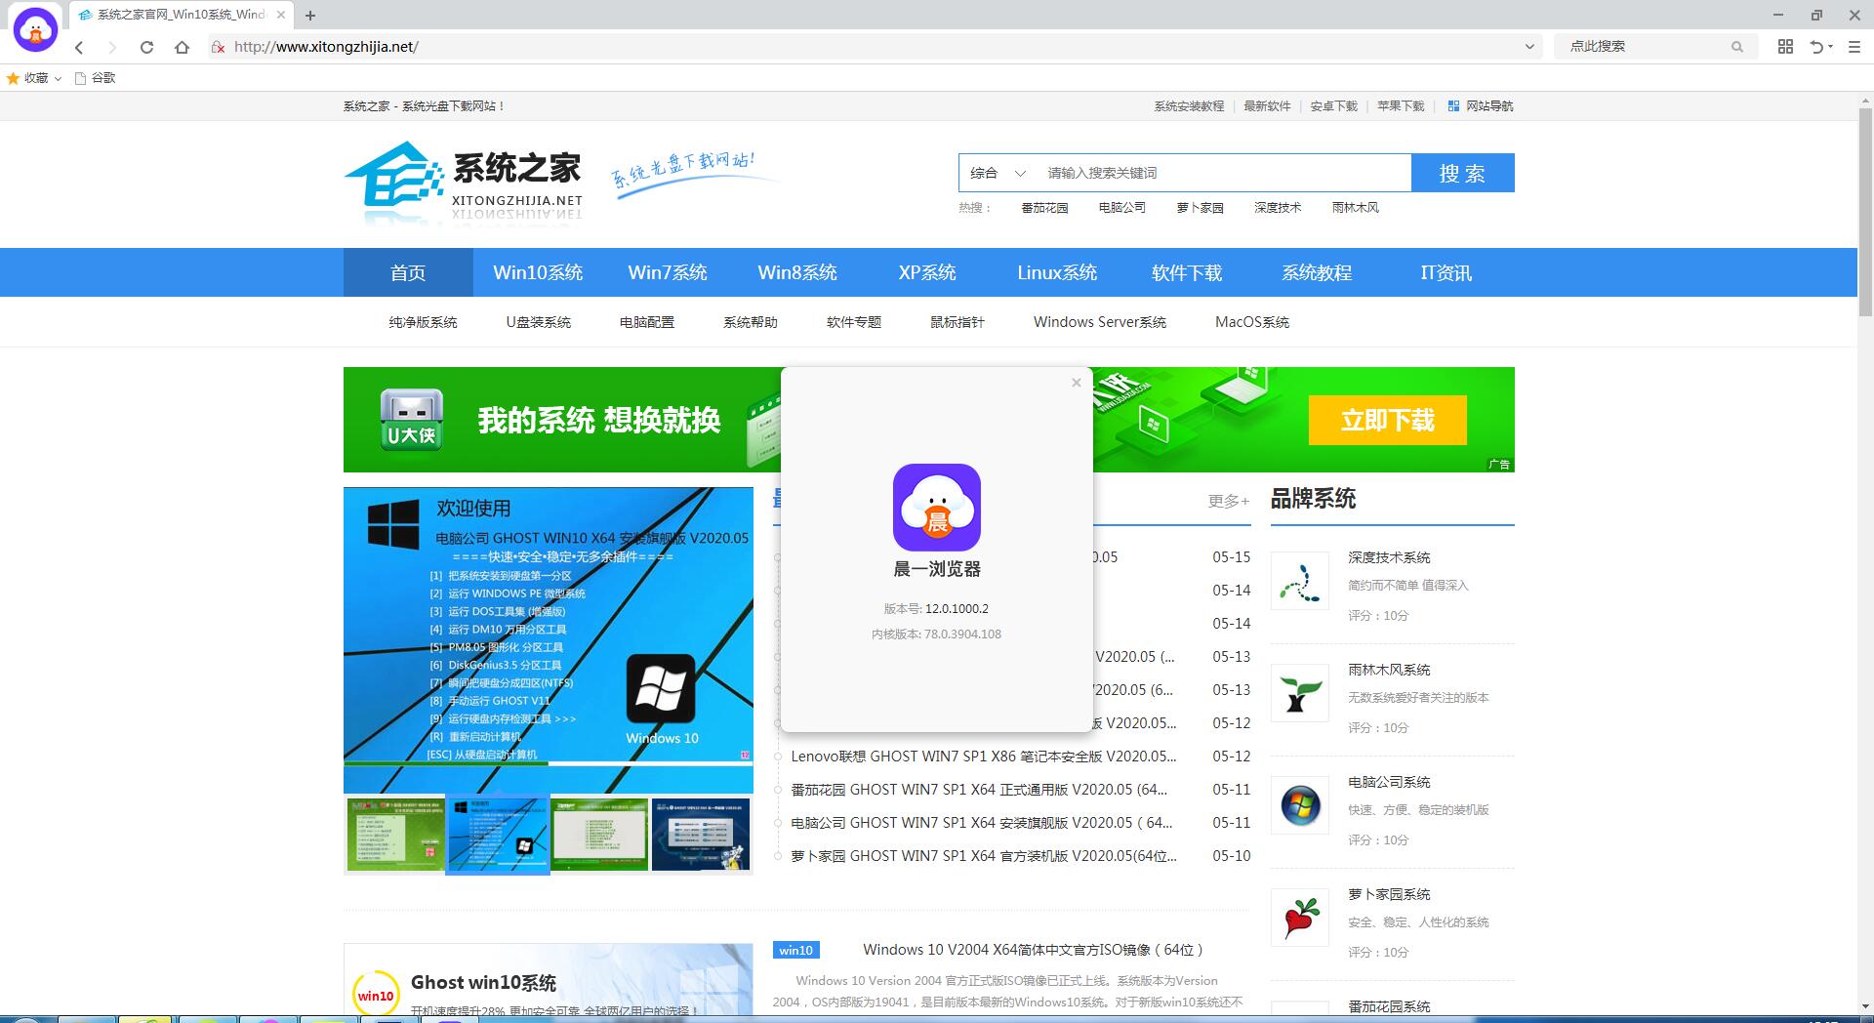Click the insecure connection lock icon
This screenshot has width=1874, height=1023.
tap(219, 47)
